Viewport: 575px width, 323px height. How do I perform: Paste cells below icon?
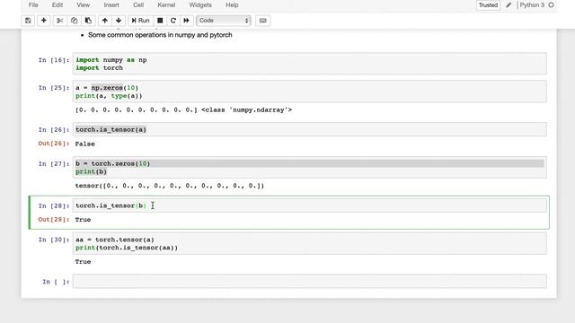point(88,21)
